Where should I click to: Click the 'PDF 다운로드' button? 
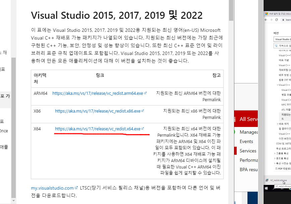pyautogui.click(x=283, y=168)
